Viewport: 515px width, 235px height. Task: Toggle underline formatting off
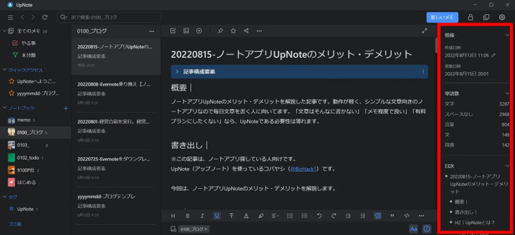tap(217, 216)
